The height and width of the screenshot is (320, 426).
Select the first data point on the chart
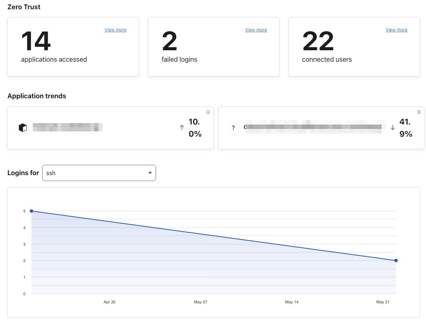[x=31, y=211]
